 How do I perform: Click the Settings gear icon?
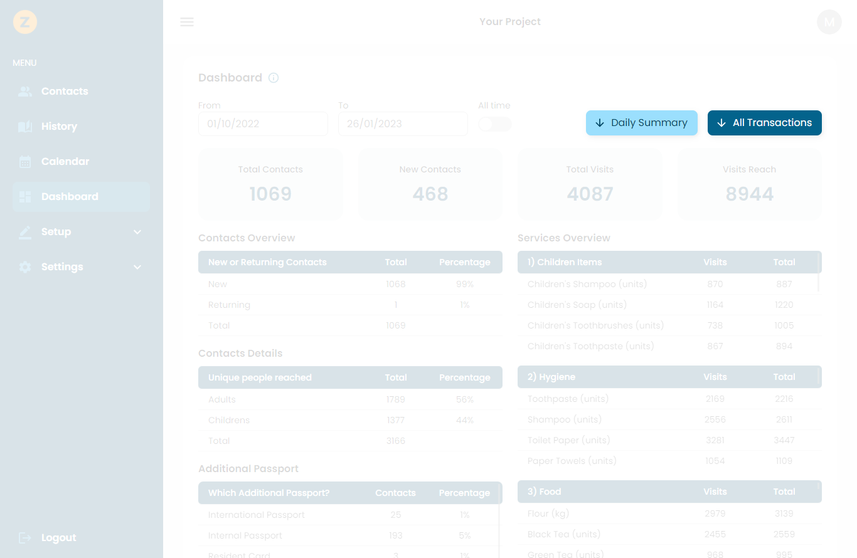25,266
